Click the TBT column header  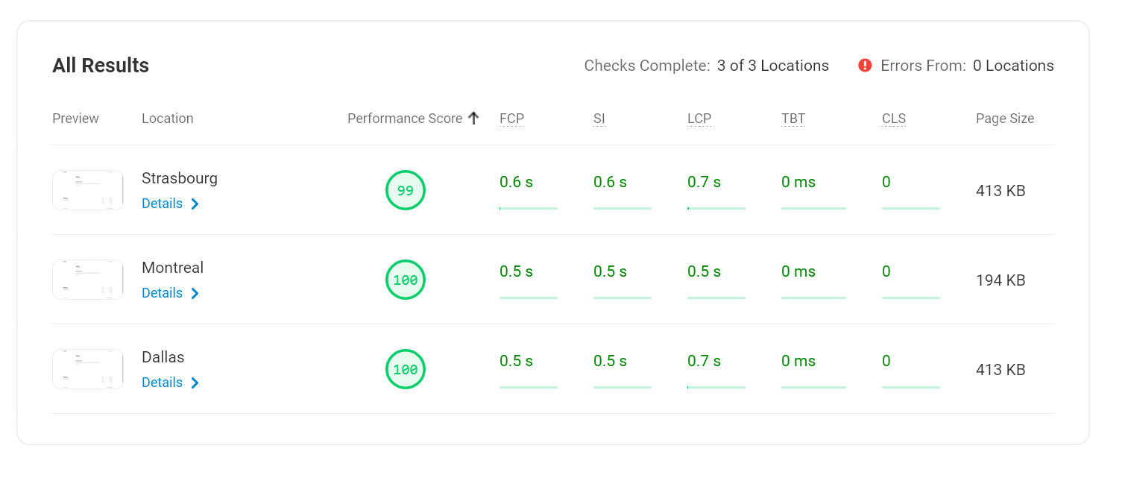coord(793,119)
